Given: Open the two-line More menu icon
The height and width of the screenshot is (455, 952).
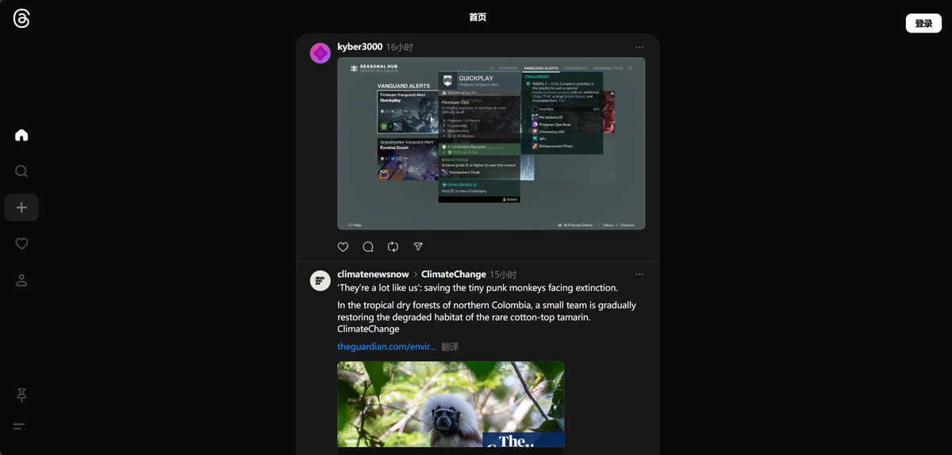Looking at the screenshot, I should (x=19, y=426).
